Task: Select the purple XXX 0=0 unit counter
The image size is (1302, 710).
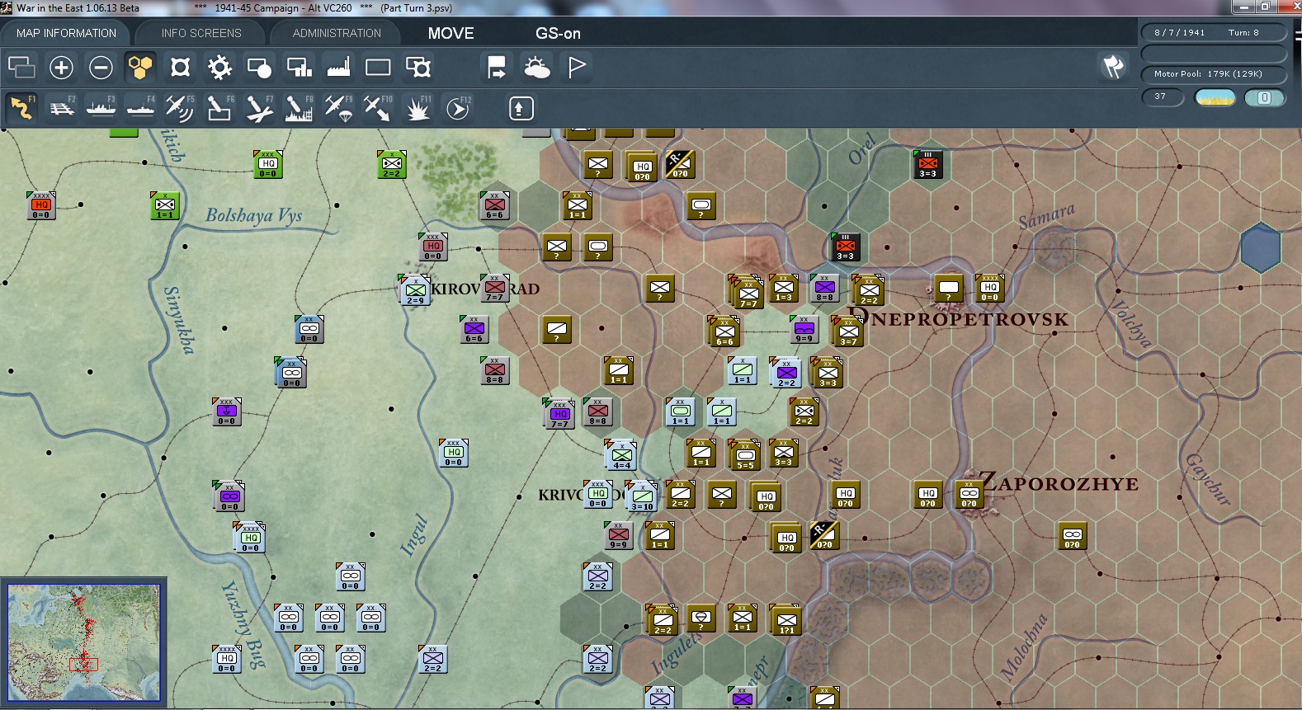Action: 227,412
